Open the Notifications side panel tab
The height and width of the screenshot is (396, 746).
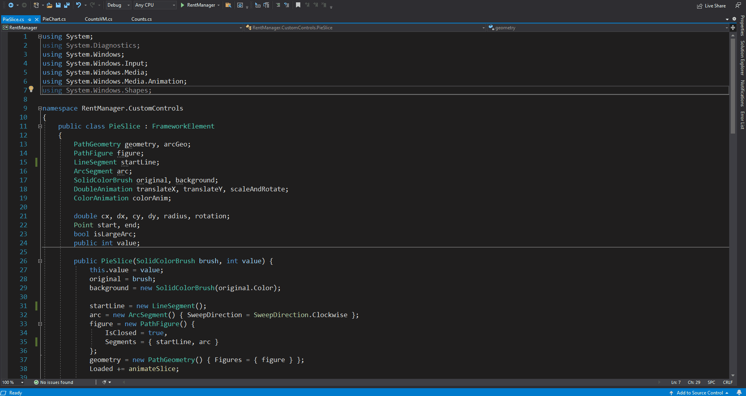(x=742, y=93)
